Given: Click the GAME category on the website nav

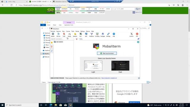Looking at the screenshot, I should pyautogui.click(x=83, y=12).
